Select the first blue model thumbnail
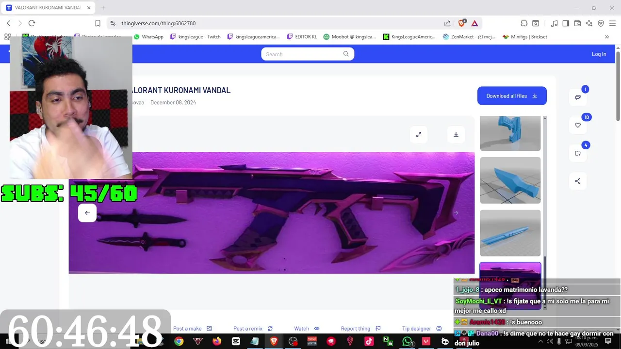 click(x=510, y=133)
